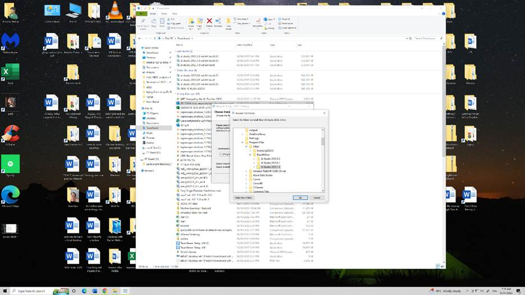Open Chrome from the taskbar

point(104,291)
